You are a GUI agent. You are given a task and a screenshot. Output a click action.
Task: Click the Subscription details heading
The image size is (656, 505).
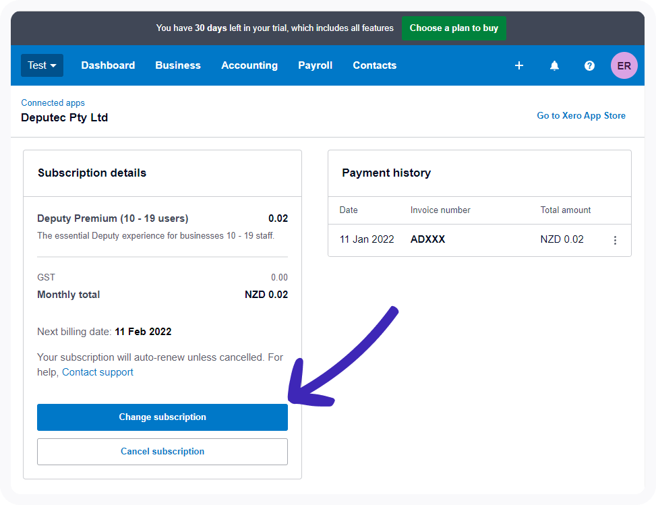coord(92,173)
